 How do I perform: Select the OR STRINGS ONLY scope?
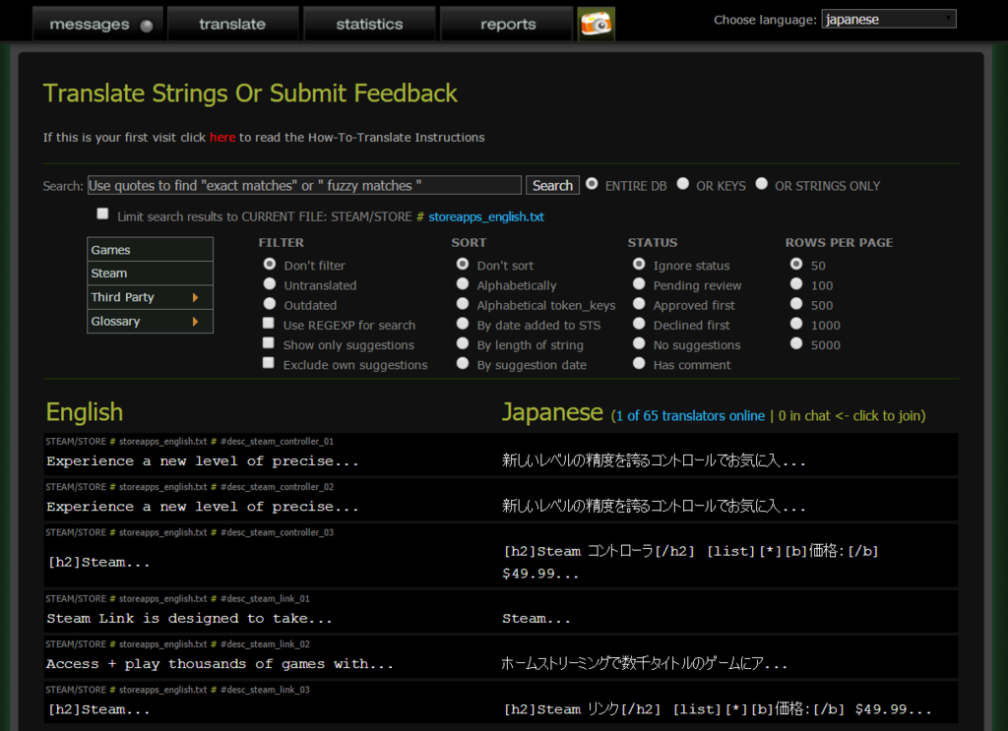click(761, 184)
